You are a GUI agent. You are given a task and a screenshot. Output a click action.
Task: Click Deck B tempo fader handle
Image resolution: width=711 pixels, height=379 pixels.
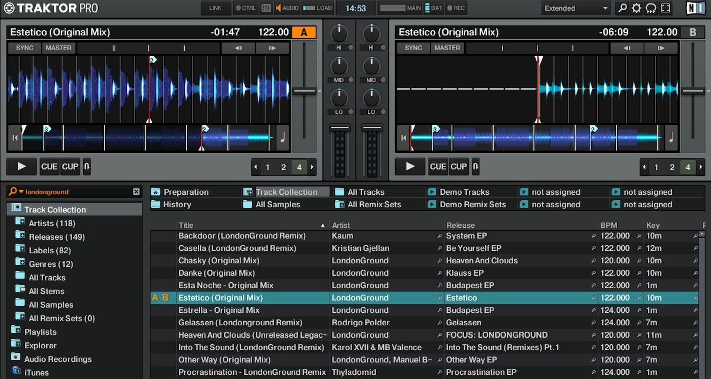click(693, 91)
